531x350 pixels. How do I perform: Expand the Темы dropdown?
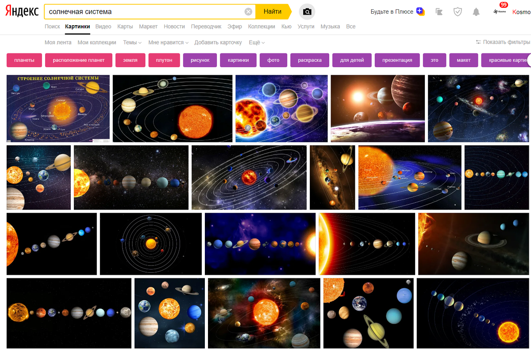[132, 42]
